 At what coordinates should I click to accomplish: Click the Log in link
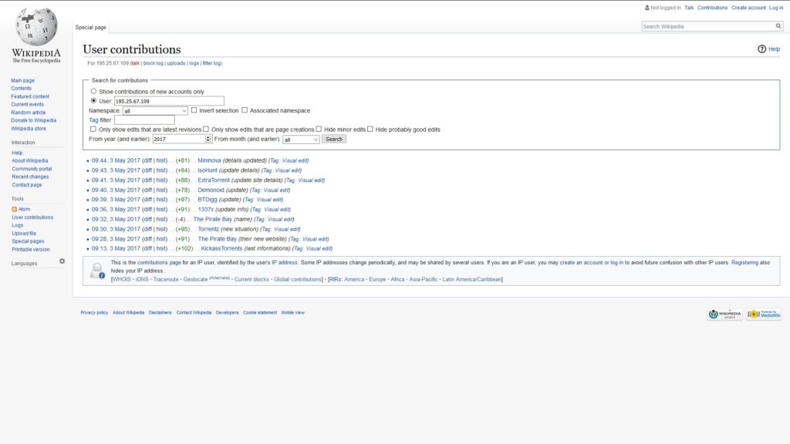pos(776,8)
